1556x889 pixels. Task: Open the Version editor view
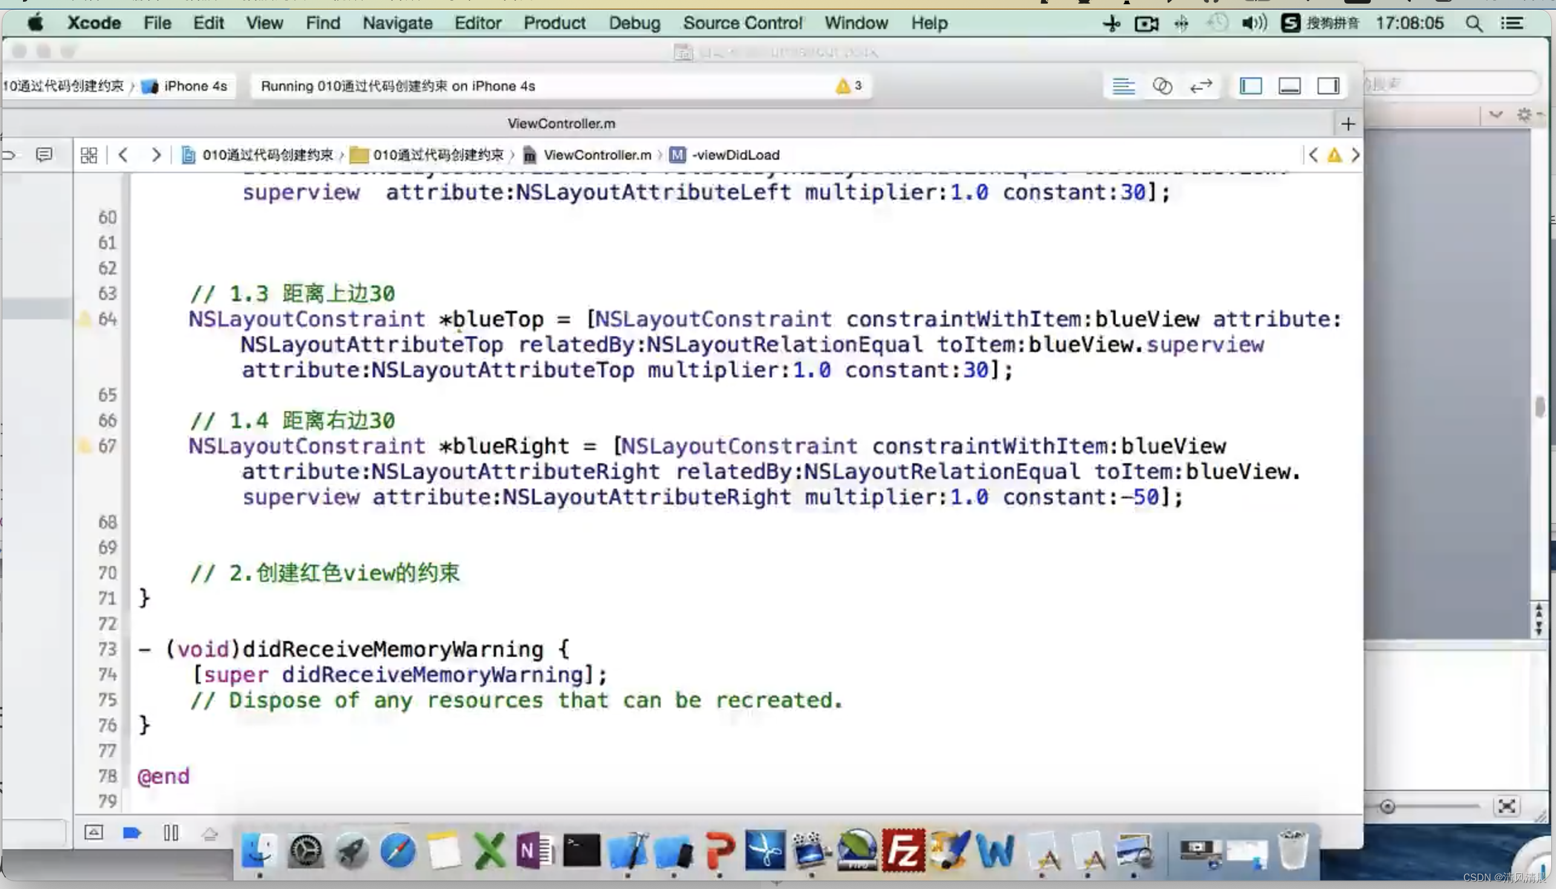(1201, 86)
